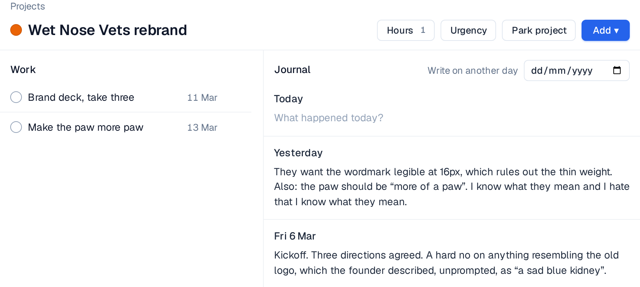Image resolution: width=640 pixels, height=287 pixels.
Task: Select the Yesterday journal entry
Action: [452, 178]
